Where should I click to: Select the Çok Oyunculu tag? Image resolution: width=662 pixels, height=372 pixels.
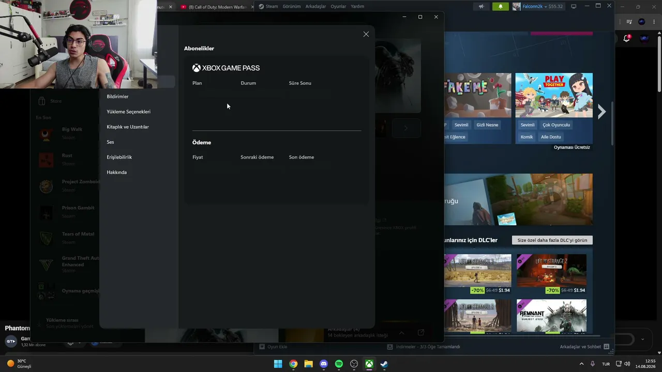pos(556,125)
